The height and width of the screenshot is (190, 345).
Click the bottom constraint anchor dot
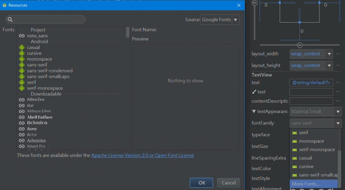pos(300,23)
